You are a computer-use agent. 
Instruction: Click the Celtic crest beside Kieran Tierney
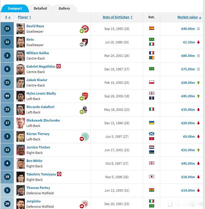[85, 136]
